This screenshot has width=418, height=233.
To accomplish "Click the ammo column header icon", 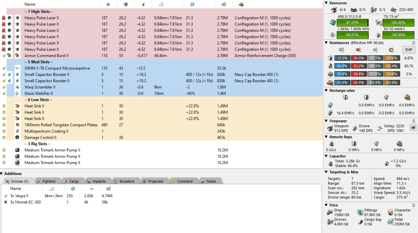I will point(241,4).
